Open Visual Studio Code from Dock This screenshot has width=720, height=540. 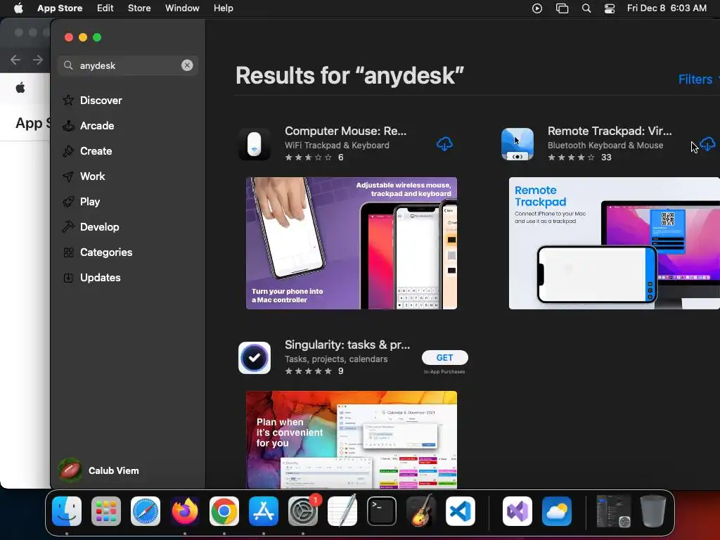tap(460, 511)
